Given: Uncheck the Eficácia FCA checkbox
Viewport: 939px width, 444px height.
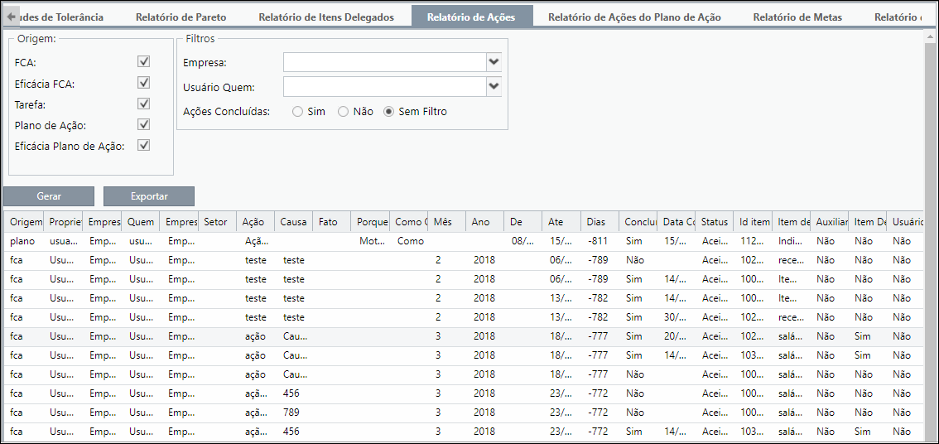Looking at the screenshot, I should [x=144, y=83].
